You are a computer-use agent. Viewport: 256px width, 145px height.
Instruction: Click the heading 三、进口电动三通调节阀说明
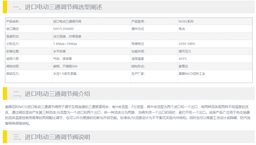[51, 137]
